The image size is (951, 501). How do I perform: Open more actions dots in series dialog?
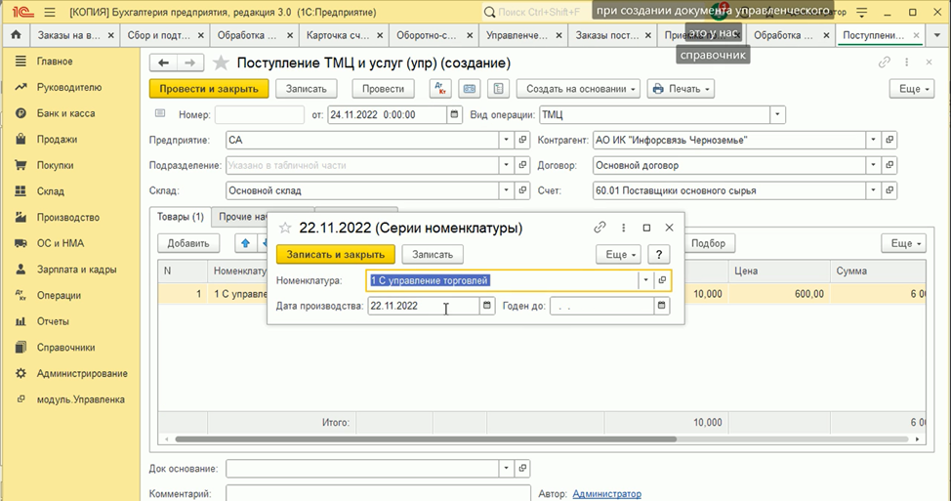click(624, 228)
